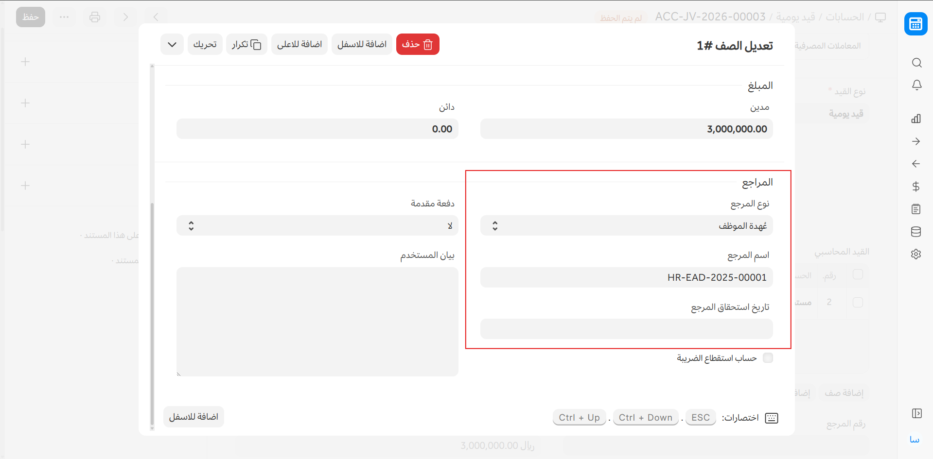This screenshot has width=933, height=459.
Task: Click the تكرار duplicate button
Action: [246, 45]
